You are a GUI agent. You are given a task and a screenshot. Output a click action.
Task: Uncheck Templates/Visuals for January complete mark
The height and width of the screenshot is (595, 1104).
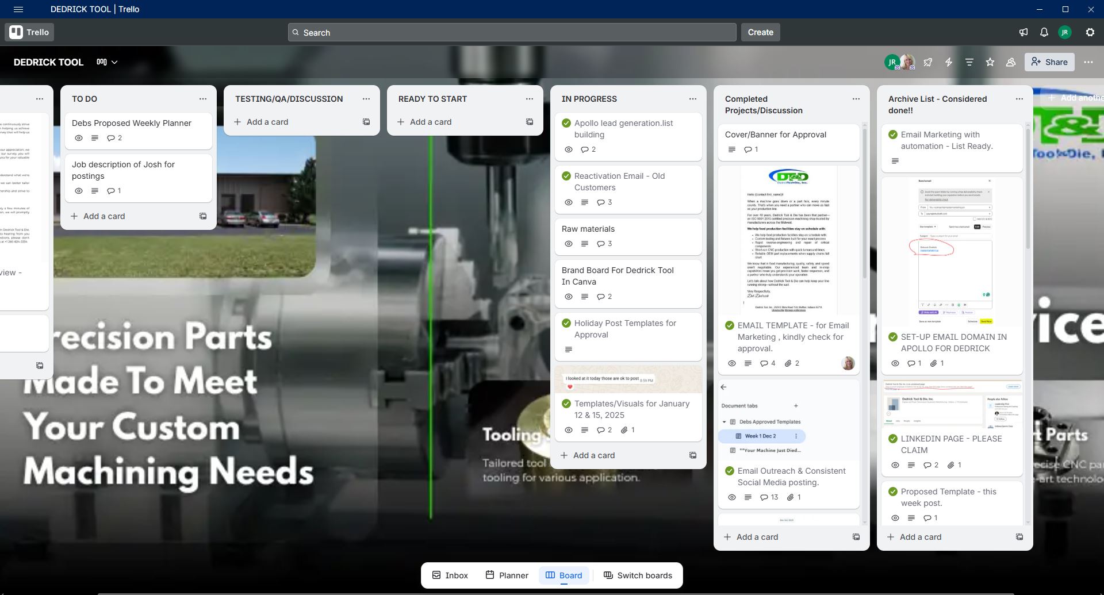point(566,404)
